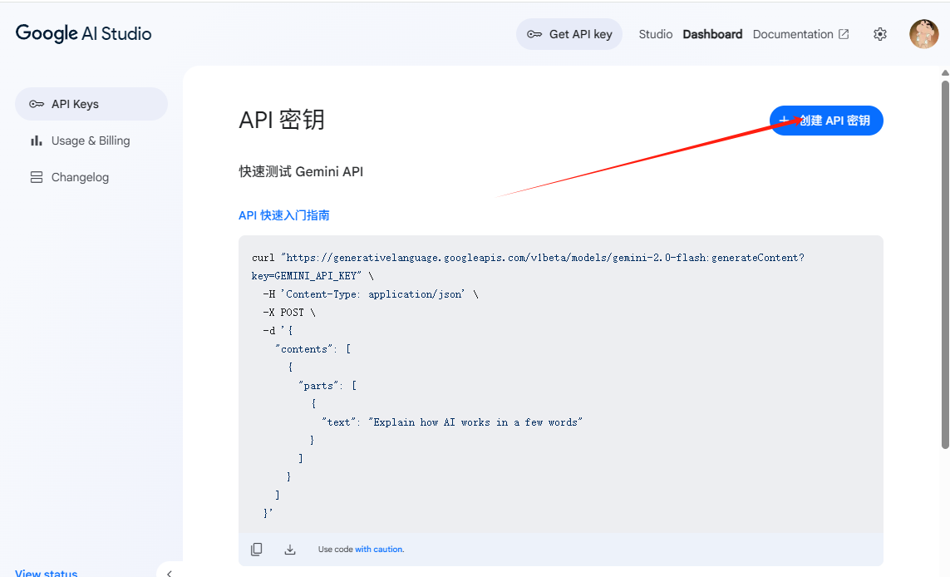Screen dimensions: 950x577
Task: Click the Usage & Billing bar chart icon
Action: tap(37, 141)
